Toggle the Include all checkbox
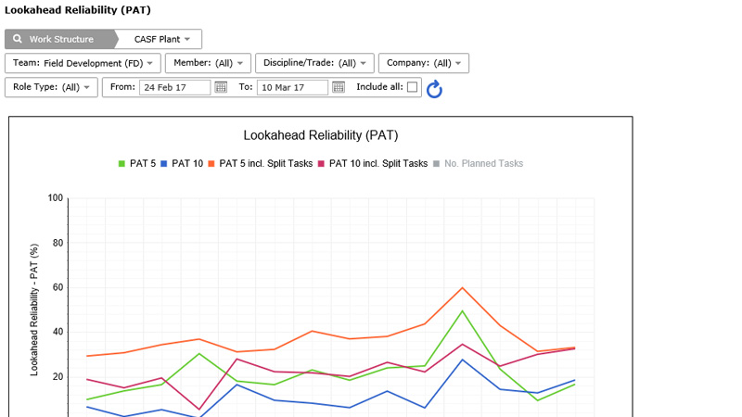 click(412, 87)
